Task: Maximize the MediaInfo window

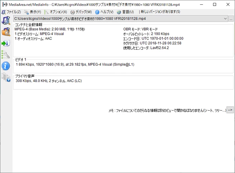Action: coord(215,5)
